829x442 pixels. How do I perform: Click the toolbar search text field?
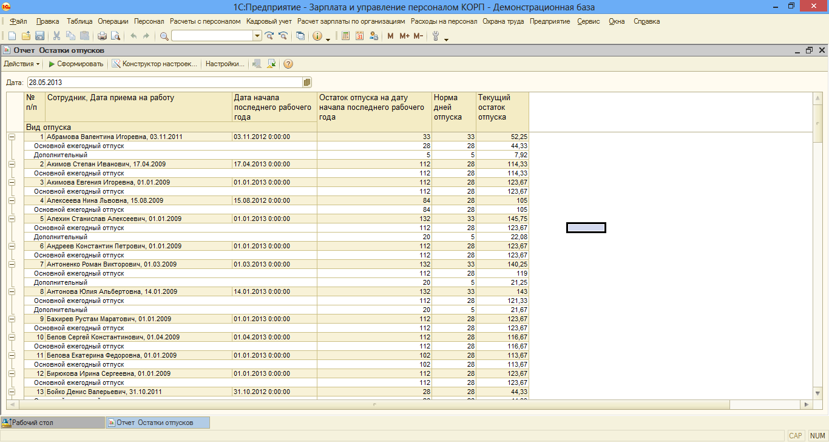tap(212, 36)
